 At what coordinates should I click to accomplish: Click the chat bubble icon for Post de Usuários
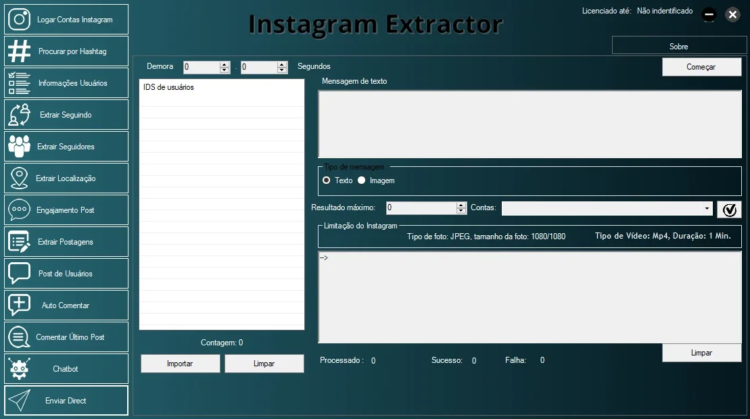(x=19, y=273)
